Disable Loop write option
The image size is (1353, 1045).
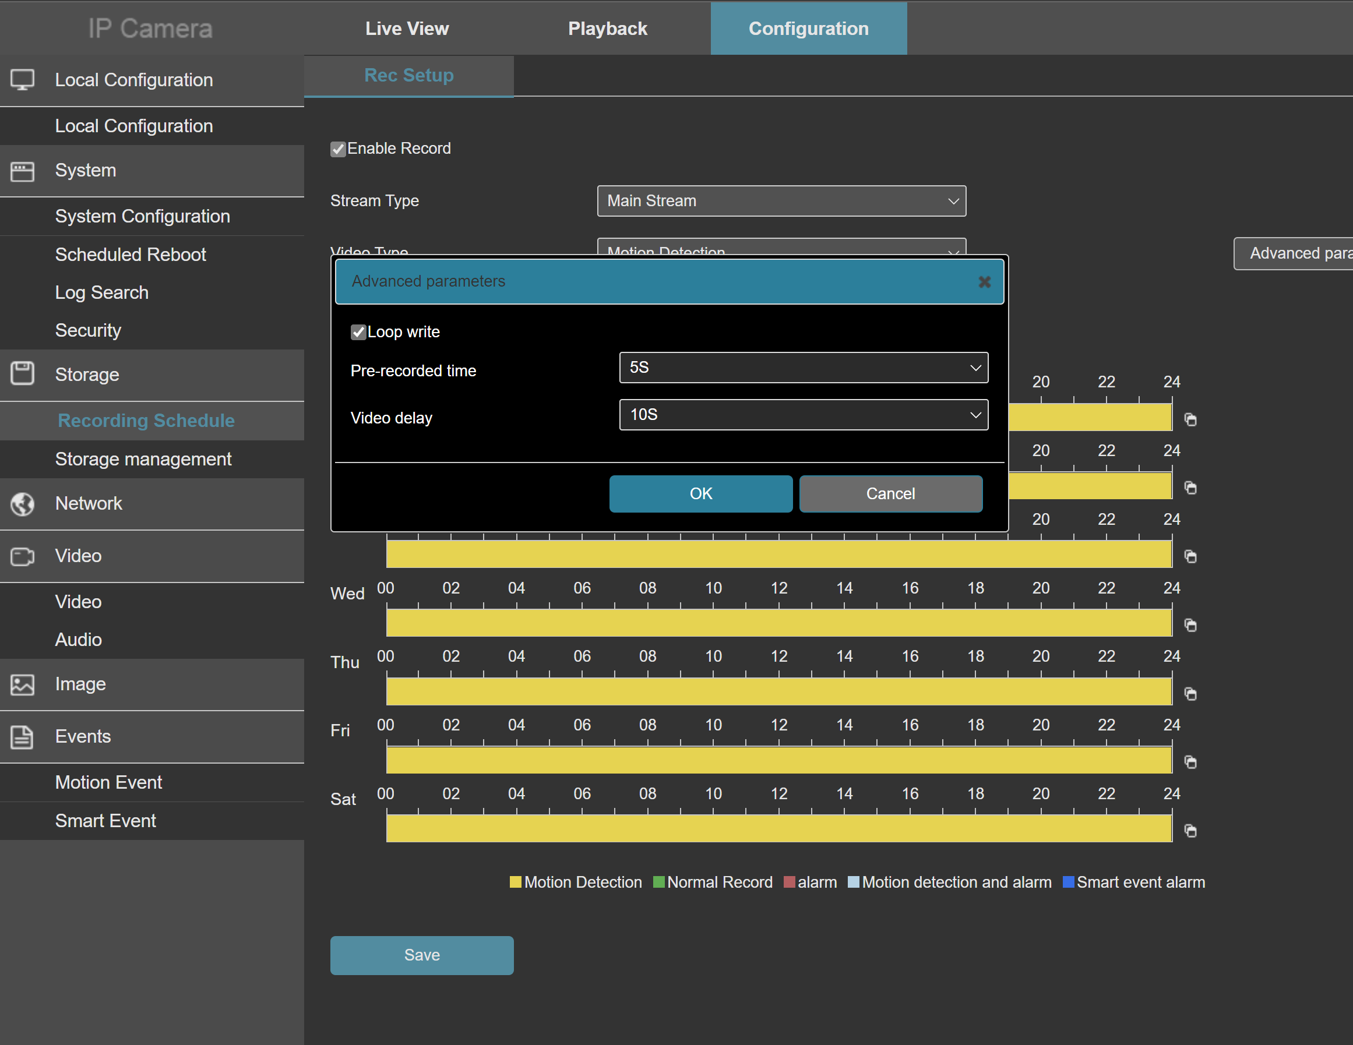(x=358, y=331)
